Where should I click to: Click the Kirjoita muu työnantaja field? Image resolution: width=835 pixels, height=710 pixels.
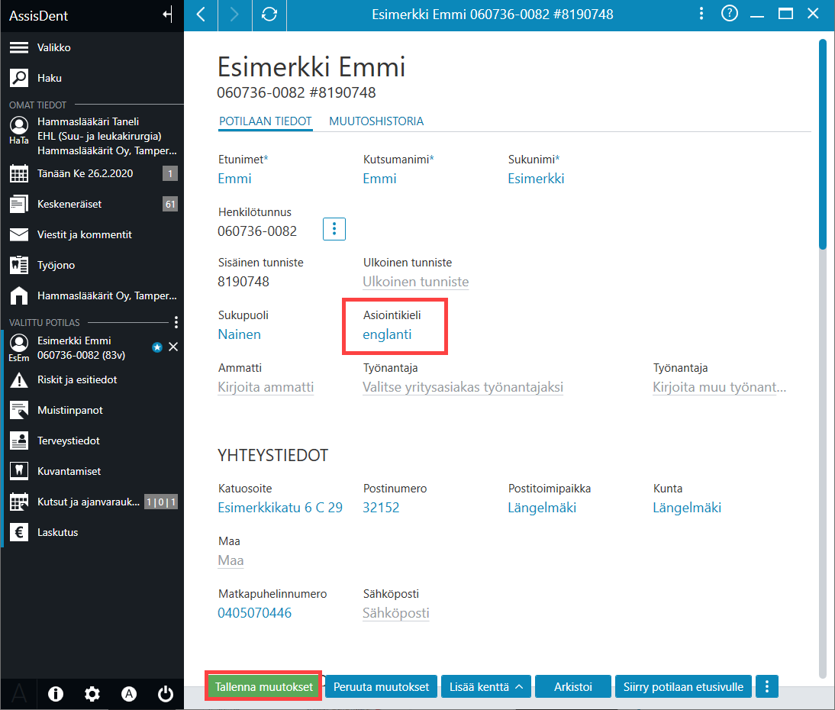(x=720, y=387)
